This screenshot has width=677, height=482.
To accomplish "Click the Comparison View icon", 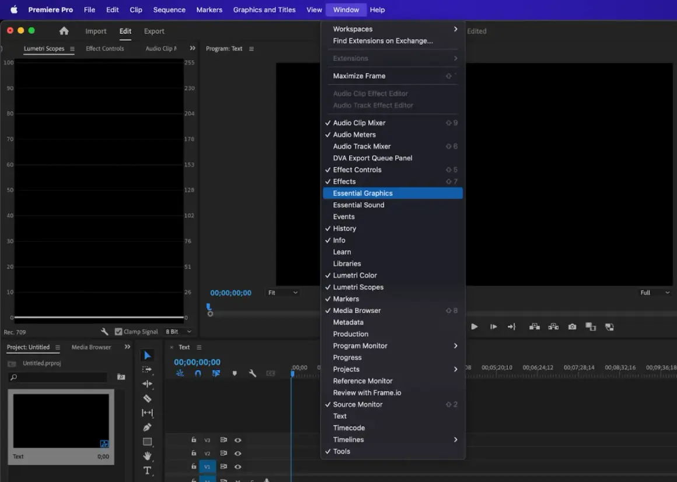I will (591, 327).
